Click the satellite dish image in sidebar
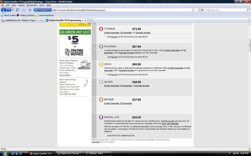The height and width of the screenshot is (156, 251). 84,64
